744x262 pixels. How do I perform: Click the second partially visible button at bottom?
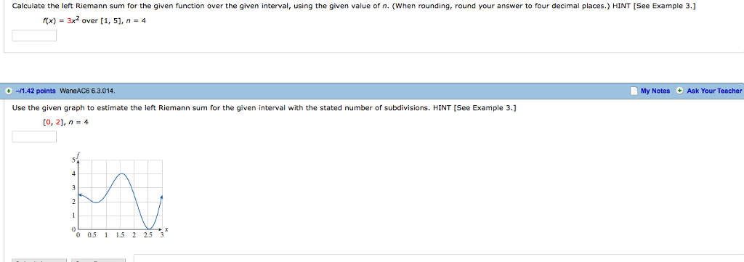(x=98, y=260)
